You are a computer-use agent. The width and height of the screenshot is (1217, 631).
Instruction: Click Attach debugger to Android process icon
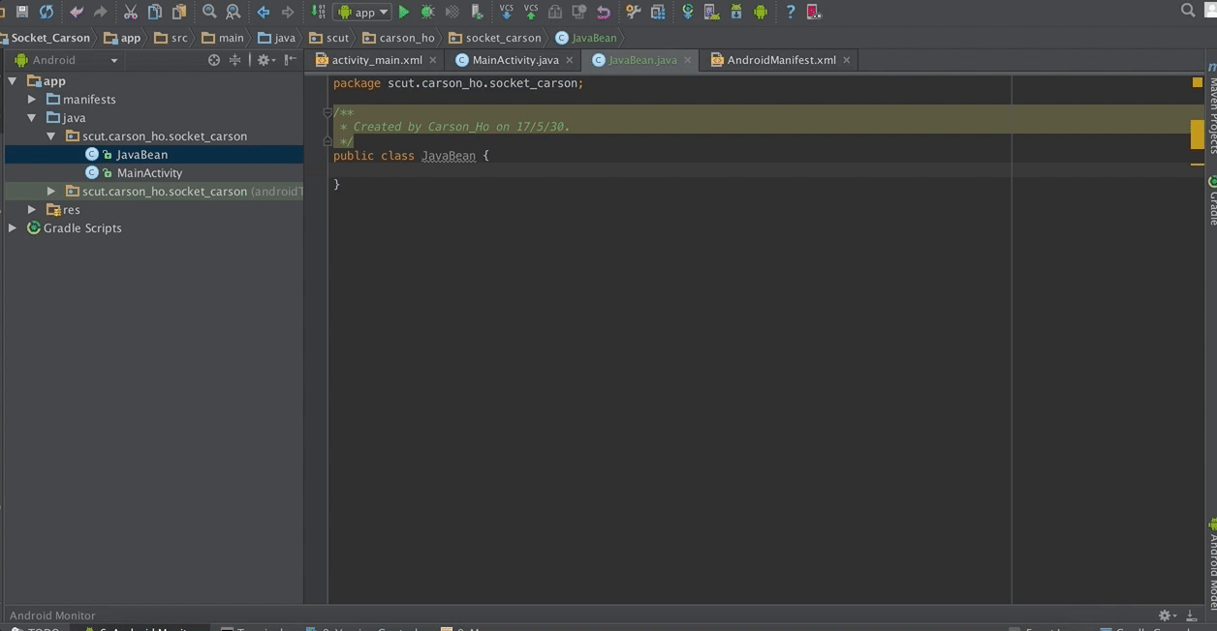coord(477,12)
